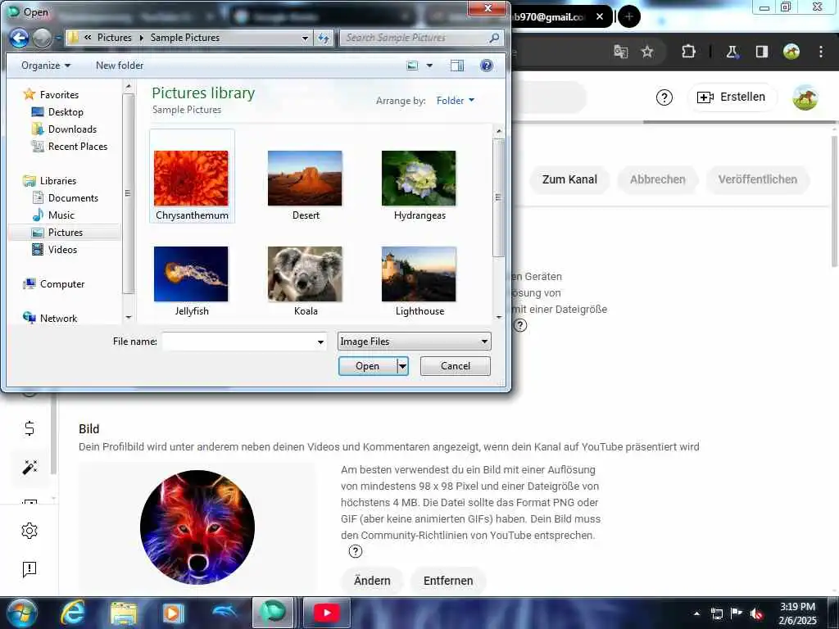Bookmark the page with the star icon
Image resolution: width=839 pixels, height=629 pixels.
click(647, 52)
